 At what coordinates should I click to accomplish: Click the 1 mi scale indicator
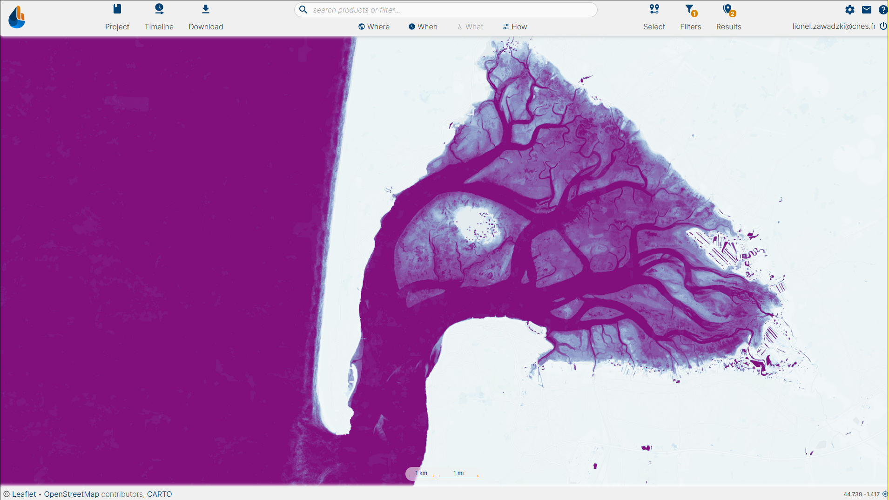pos(458,473)
